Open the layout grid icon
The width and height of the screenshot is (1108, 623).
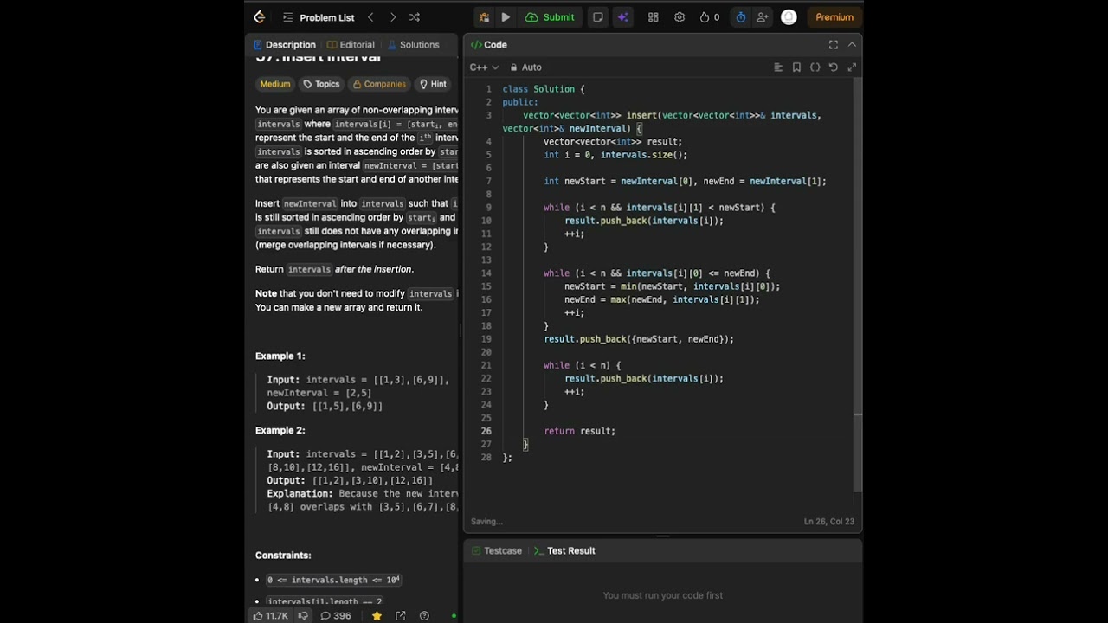pos(654,17)
